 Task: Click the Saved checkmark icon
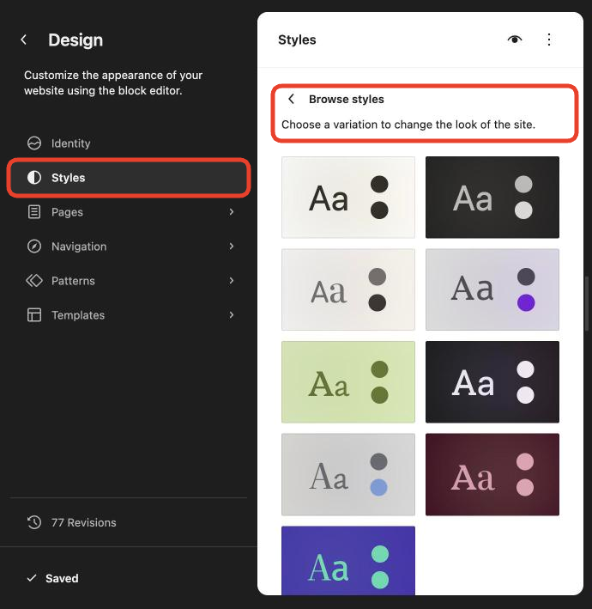tap(32, 578)
